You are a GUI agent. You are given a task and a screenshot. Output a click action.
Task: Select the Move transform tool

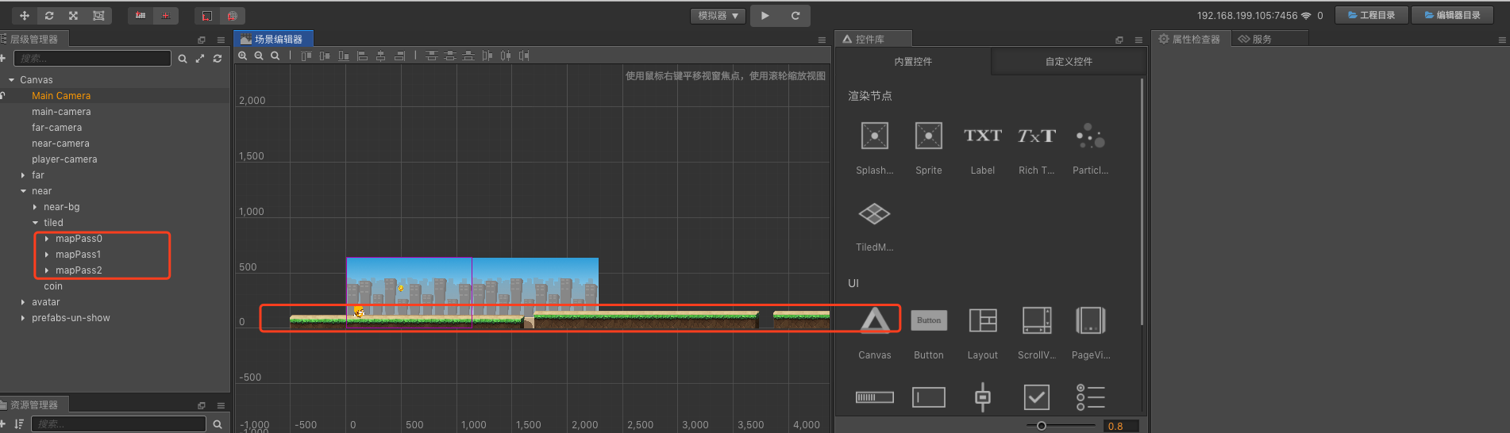pos(25,16)
